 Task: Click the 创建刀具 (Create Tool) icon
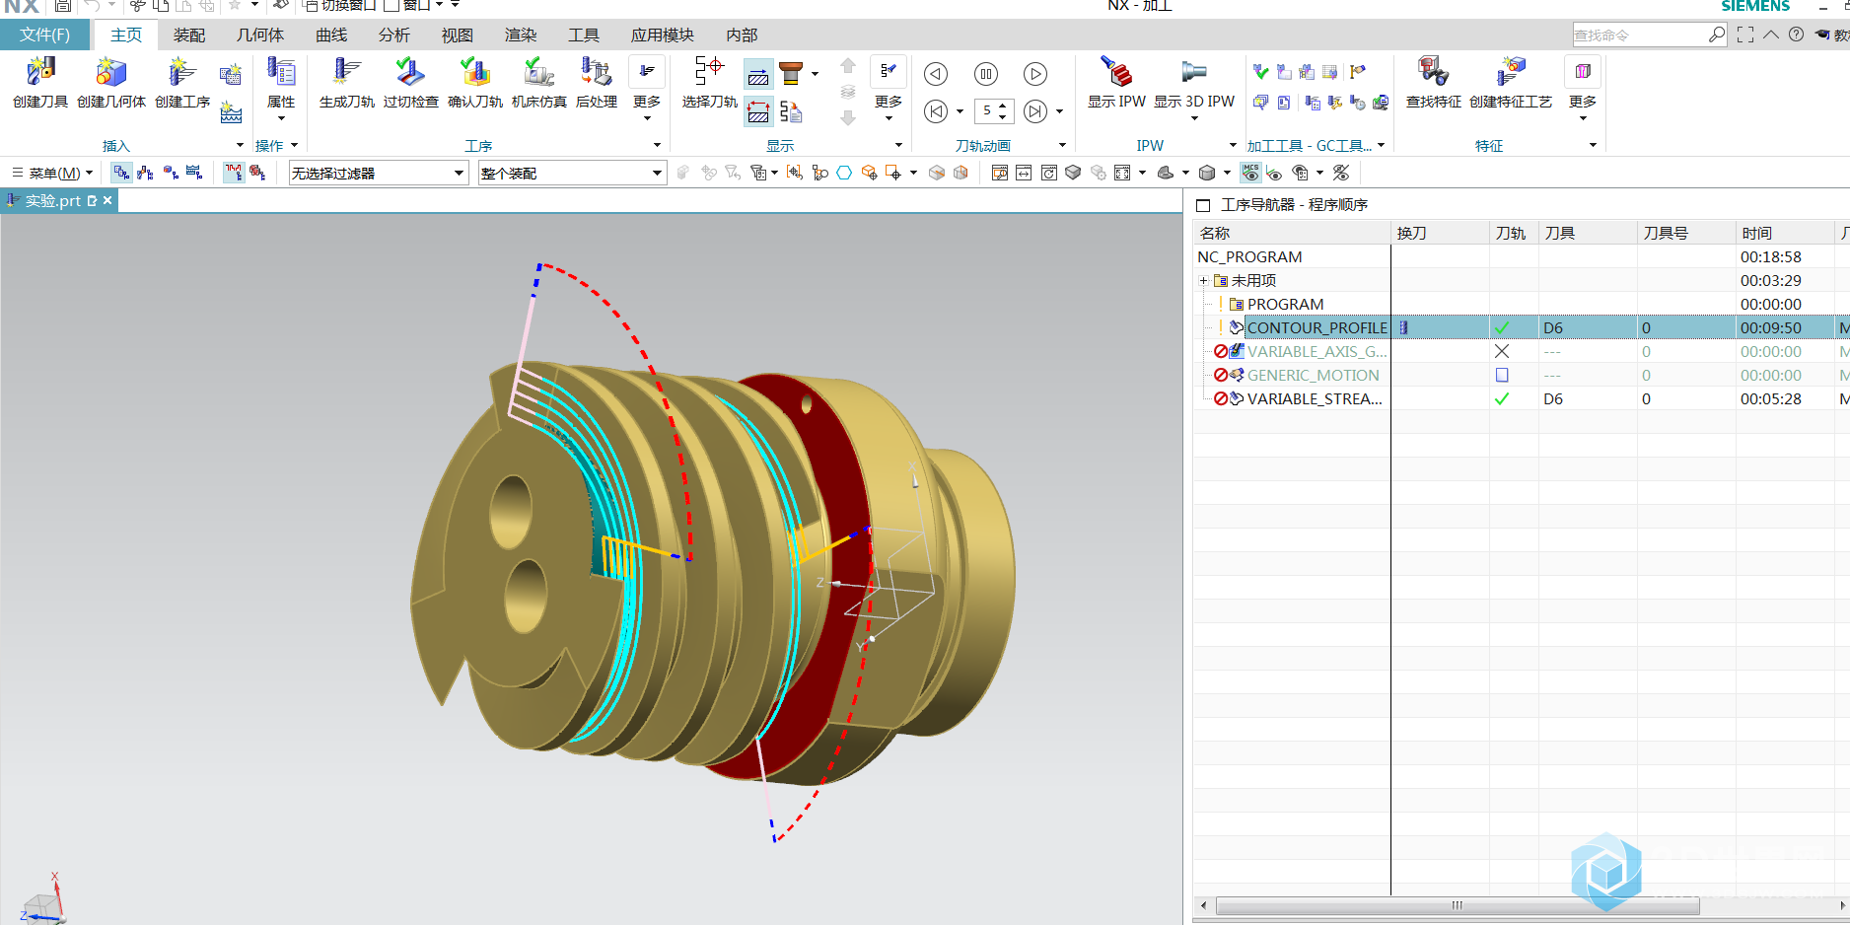click(x=40, y=73)
